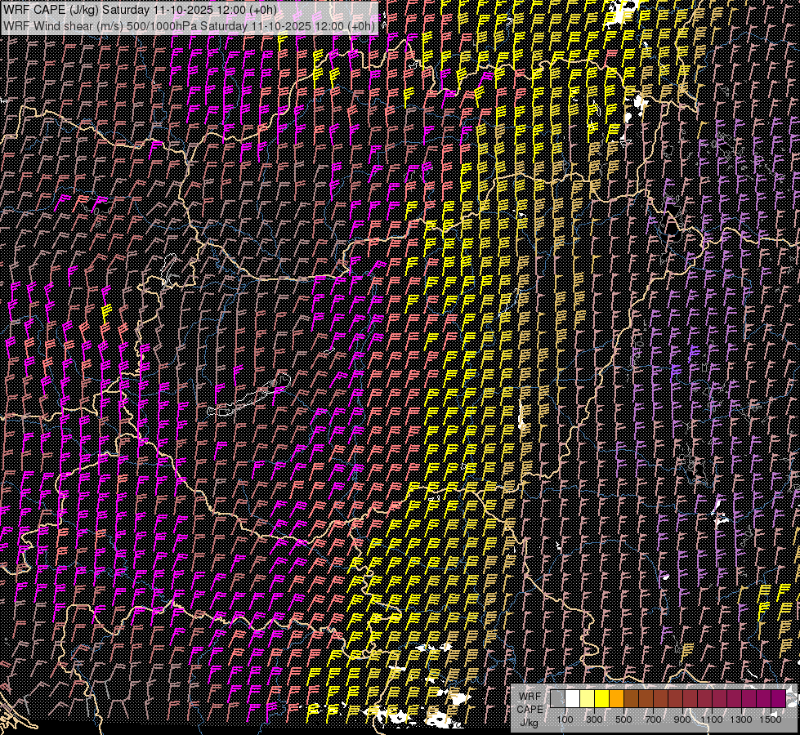Click the elongated Lake Balaton outline
The width and height of the screenshot is (800, 735).
tap(249, 396)
